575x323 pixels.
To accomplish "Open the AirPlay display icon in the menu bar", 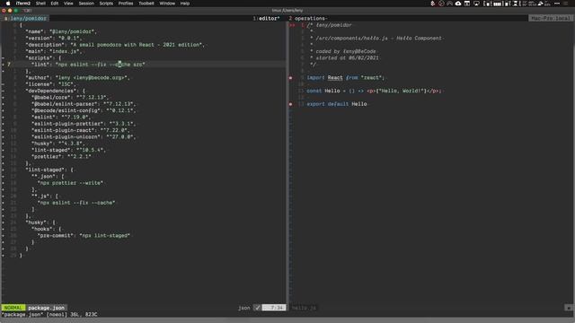I will pos(476,4).
